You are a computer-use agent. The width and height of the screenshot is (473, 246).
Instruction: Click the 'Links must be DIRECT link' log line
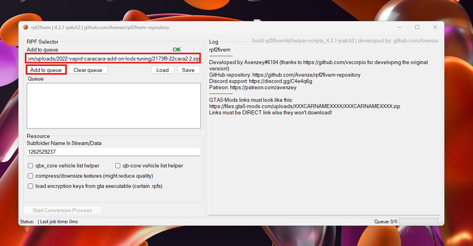(271, 112)
